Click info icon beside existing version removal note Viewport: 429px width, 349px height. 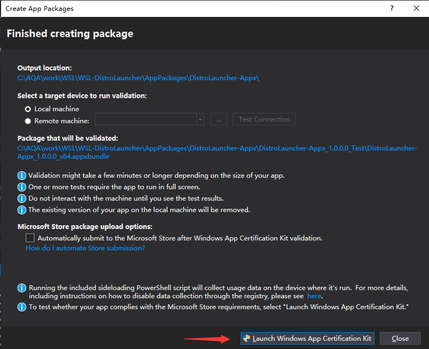pyautogui.click(x=22, y=210)
